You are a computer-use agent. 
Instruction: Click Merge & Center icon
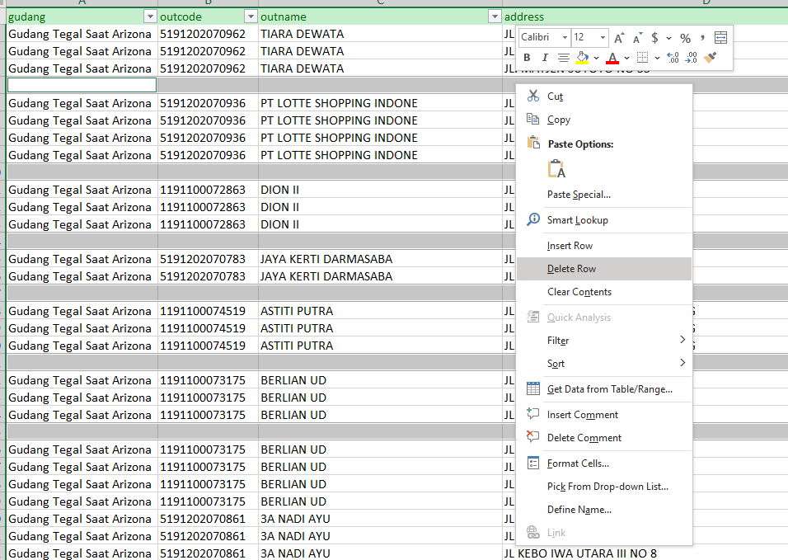click(720, 38)
